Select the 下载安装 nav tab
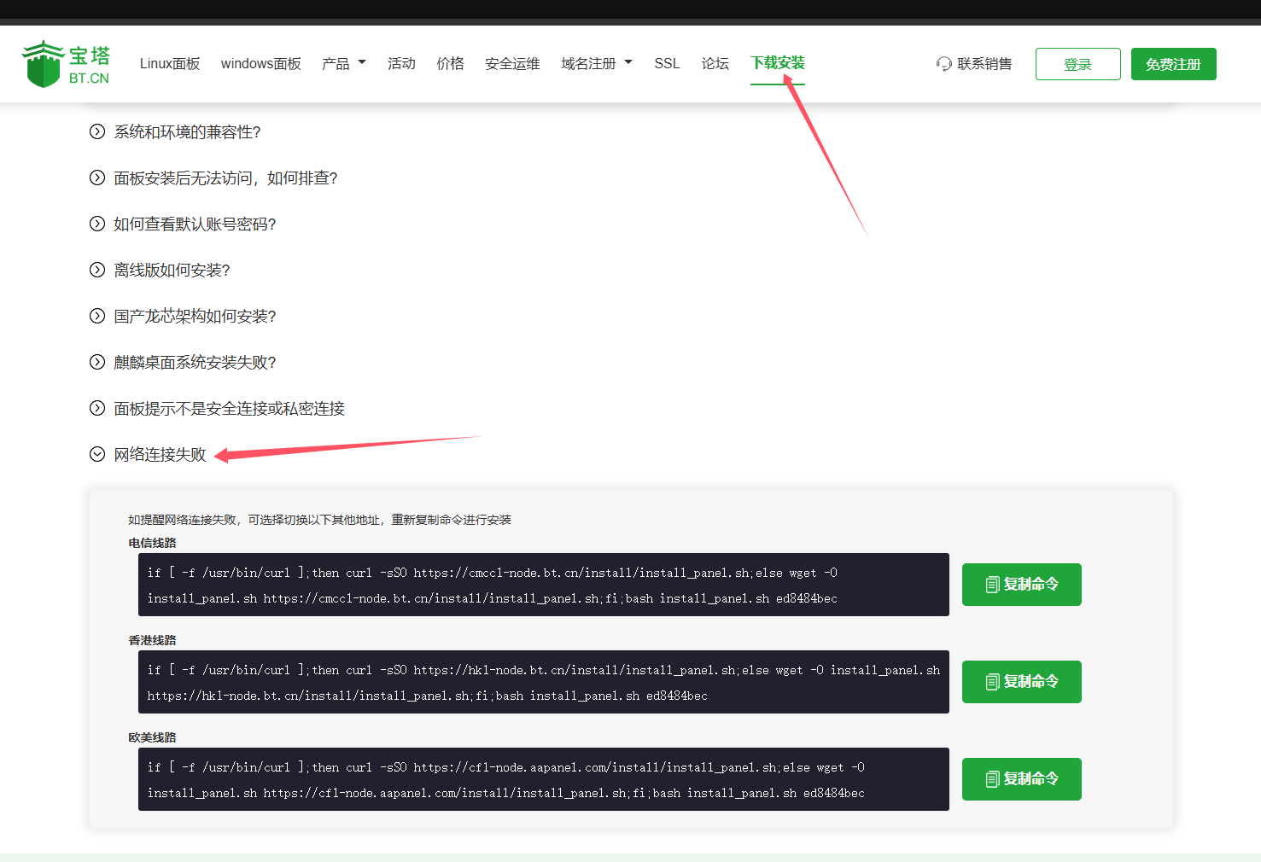Image resolution: width=1261 pixels, height=862 pixels. pos(778,63)
